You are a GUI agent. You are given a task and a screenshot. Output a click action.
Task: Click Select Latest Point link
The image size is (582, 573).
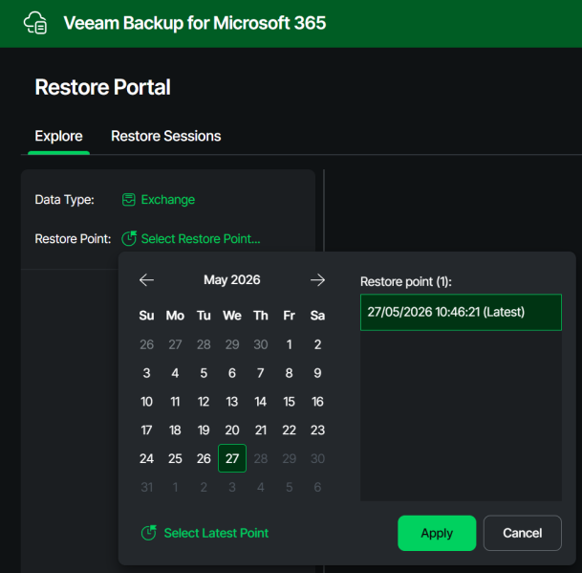pos(216,533)
